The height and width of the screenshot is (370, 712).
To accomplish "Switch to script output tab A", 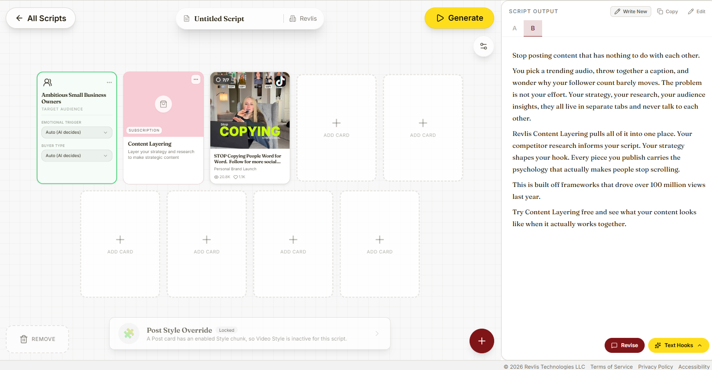I will 514,28.
